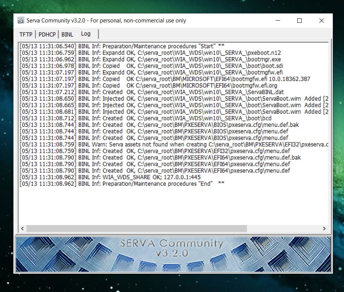Click log line bootmgfw.efi 10.0.18362.387
The height and width of the screenshot is (292, 344).
165,79
